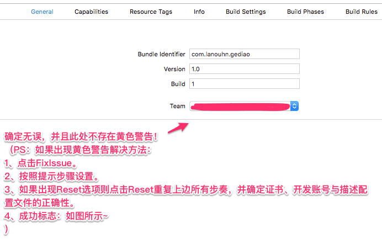
Task: Focus the Version field showing 1.0
Action: pyautogui.click(x=244, y=69)
